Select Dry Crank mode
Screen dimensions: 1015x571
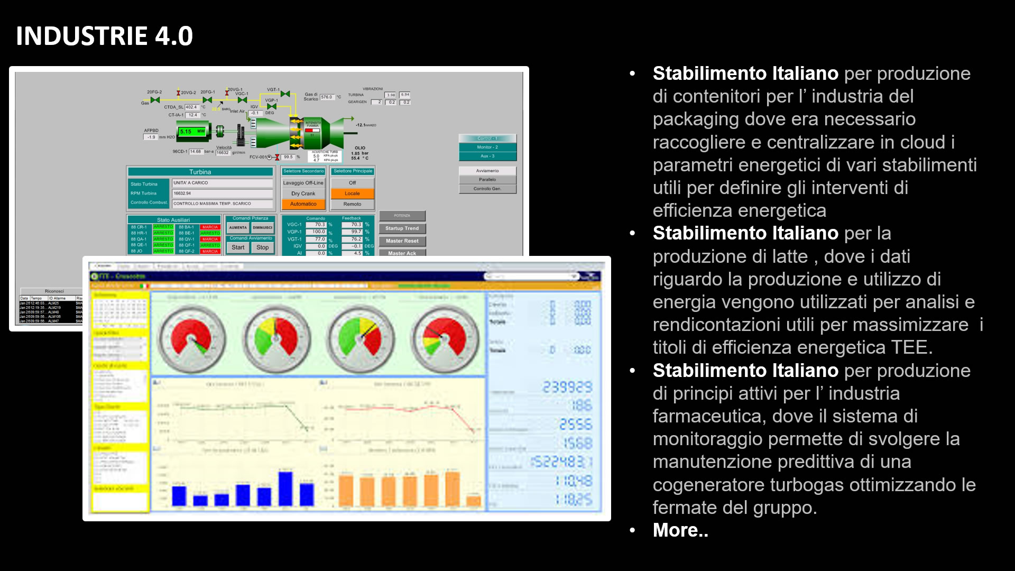click(303, 194)
